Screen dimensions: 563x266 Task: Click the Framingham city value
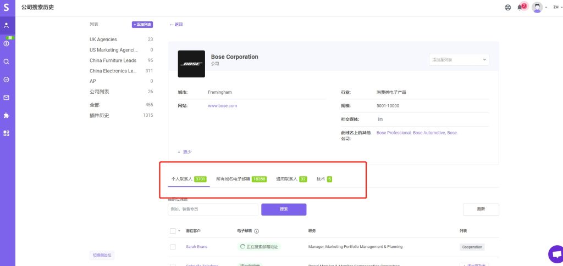click(220, 92)
